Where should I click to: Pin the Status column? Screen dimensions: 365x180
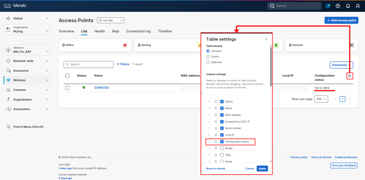(x=216, y=102)
